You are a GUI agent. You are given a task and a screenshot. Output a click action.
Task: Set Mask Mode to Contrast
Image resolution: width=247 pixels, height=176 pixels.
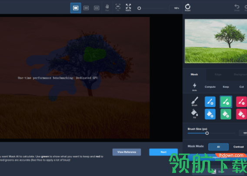(238, 147)
